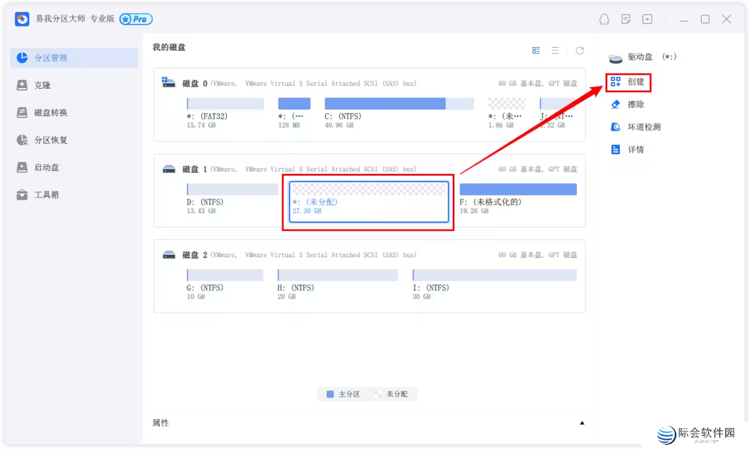Switch to list layout disk view
The image size is (750, 449).
[555, 50]
